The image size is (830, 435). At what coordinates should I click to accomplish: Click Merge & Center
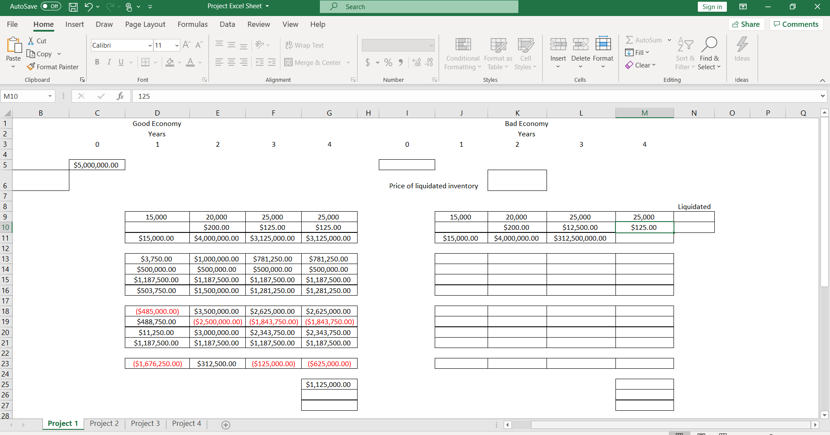[x=312, y=62]
